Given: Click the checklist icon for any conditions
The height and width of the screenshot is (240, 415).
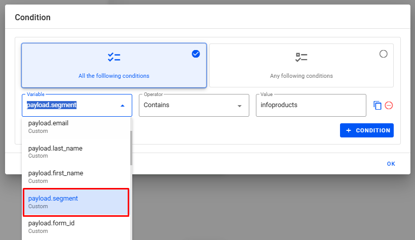Looking at the screenshot, I should (301, 57).
